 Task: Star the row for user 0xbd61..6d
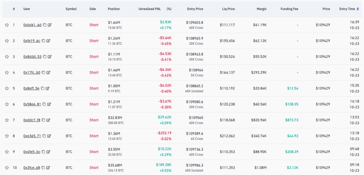tap(7, 25)
